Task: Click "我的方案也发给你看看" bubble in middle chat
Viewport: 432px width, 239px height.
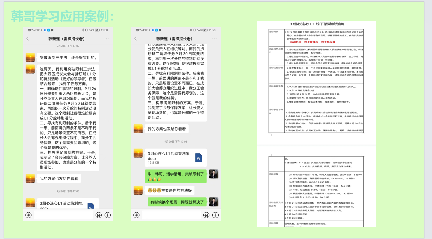Action: point(167,129)
